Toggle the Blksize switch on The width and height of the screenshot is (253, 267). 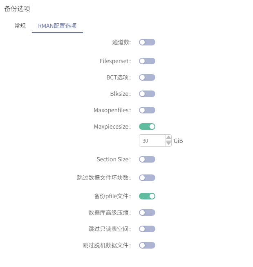[x=147, y=94]
